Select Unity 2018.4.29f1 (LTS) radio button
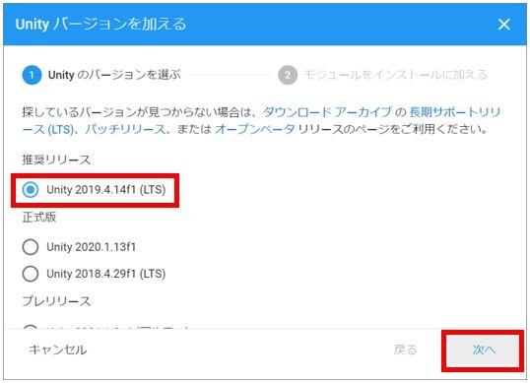 click(x=31, y=274)
